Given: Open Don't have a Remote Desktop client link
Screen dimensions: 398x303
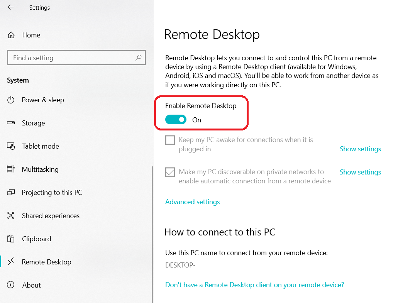Looking at the screenshot, I should 254,285.
